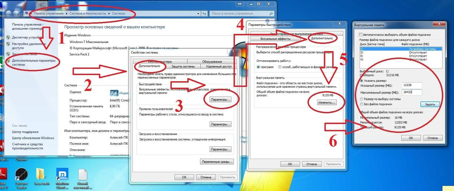Go to the Панель управления домашняя страница link
This screenshot has width=454, height=191.
coord(27,26)
